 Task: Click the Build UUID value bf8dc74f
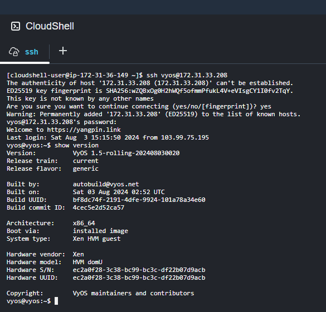139,200
